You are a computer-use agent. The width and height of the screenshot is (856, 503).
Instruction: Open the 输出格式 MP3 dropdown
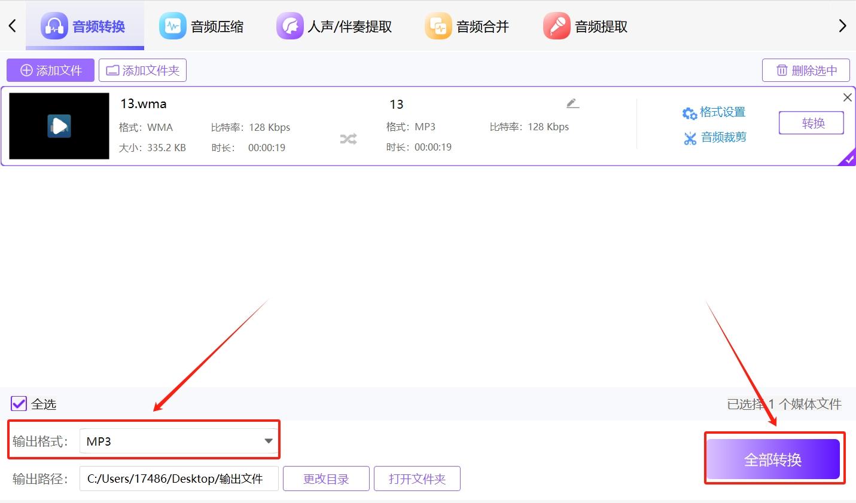pyautogui.click(x=179, y=440)
